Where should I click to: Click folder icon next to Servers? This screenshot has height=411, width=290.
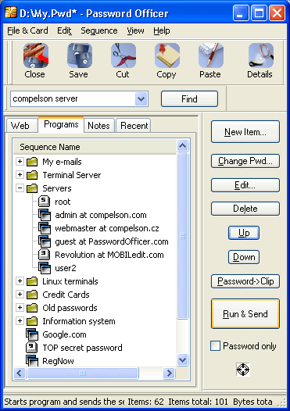coord(32,188)
